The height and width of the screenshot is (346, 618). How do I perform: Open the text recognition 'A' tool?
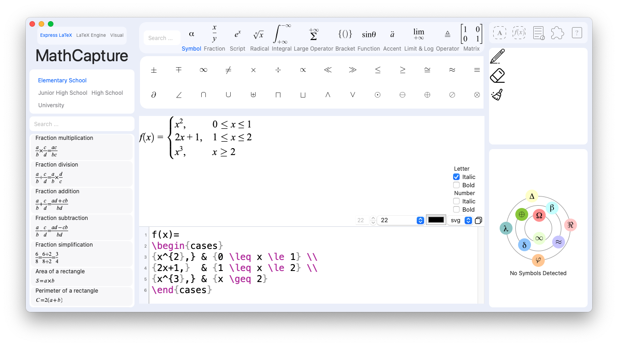point(499,33)
